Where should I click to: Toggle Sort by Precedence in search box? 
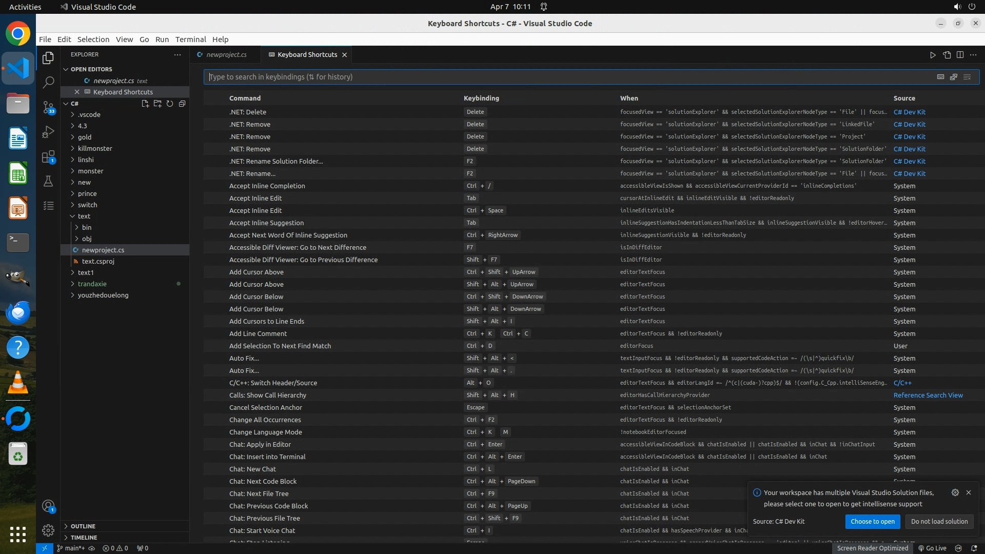(x=954, y=77)
